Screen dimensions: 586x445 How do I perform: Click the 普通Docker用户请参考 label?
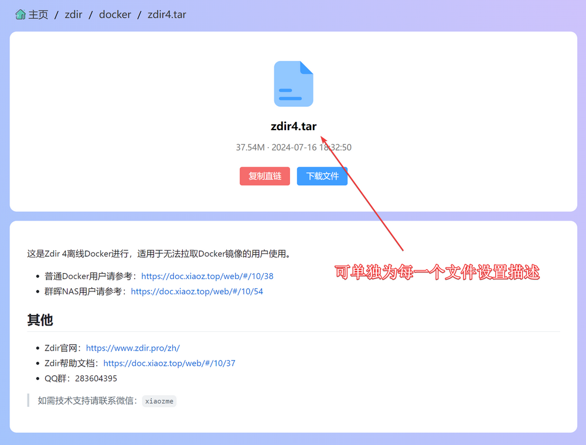91,276
